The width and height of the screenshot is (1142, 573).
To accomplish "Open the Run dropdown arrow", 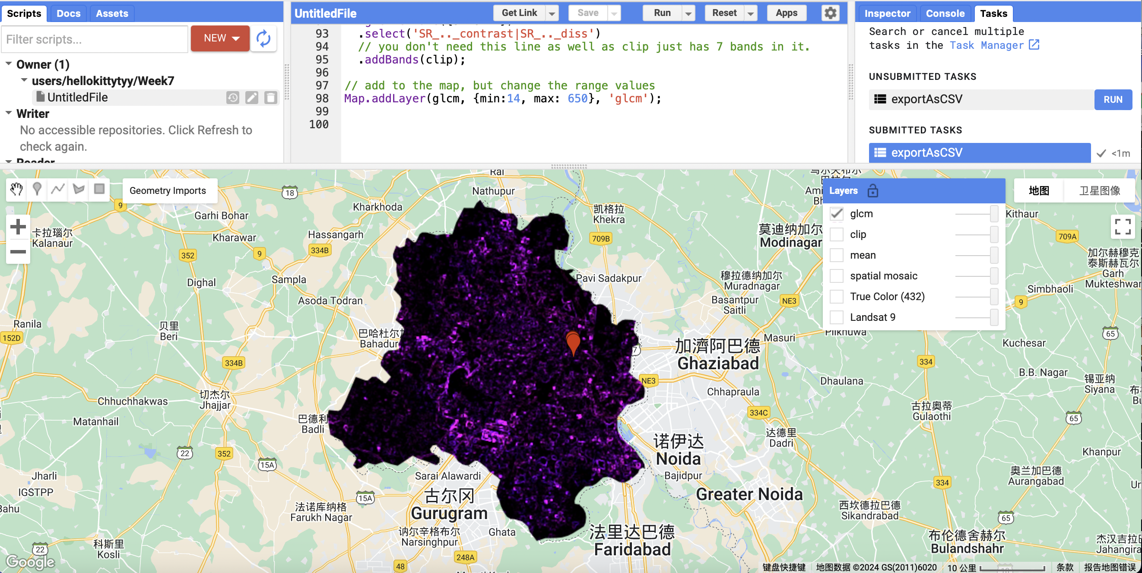I will point(688,13).
